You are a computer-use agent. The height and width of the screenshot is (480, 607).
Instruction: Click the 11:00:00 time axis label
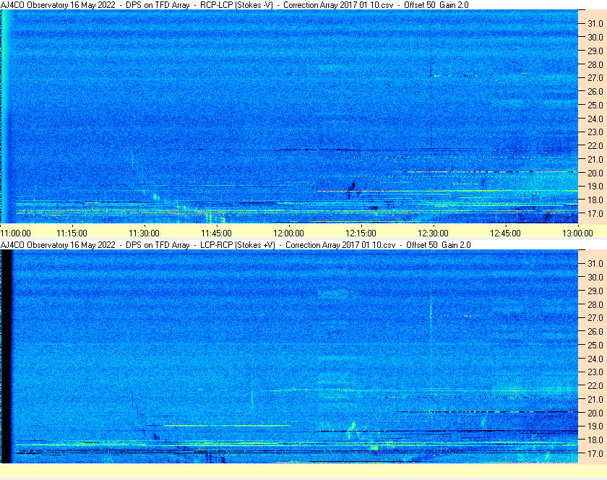(x=15, y=233)
